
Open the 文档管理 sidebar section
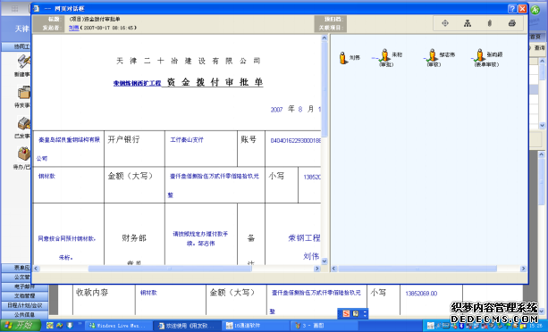(24, 296)
